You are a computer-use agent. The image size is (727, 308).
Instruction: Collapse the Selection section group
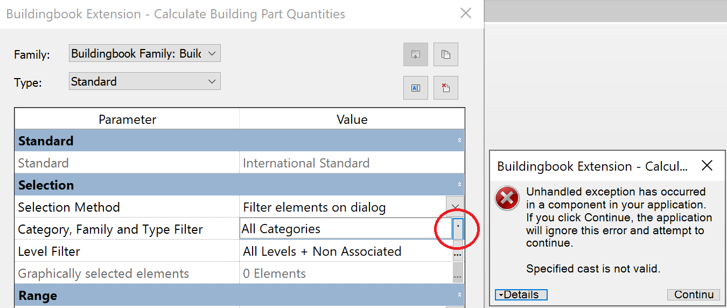[459, 185]
